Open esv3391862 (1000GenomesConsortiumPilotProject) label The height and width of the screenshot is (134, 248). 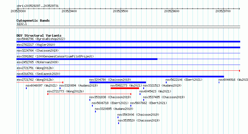click(x=55, y=56)
